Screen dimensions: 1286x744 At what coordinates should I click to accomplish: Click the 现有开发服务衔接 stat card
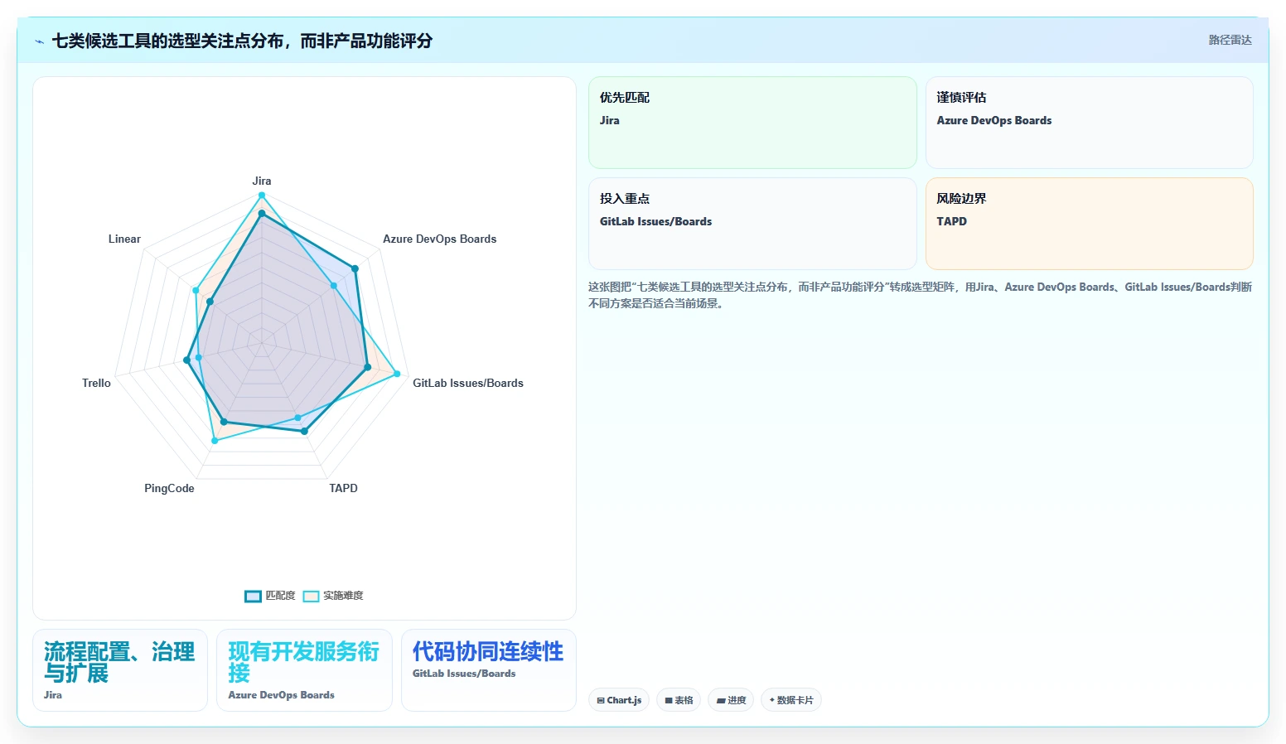[x=304, y=670]
